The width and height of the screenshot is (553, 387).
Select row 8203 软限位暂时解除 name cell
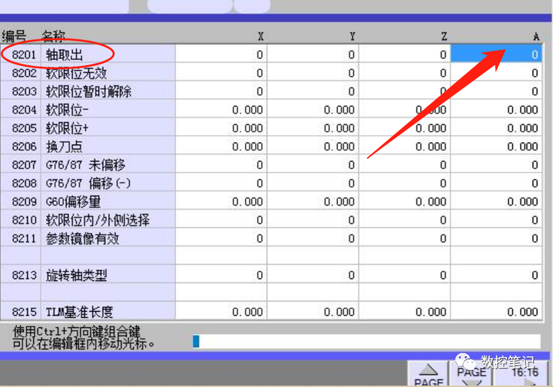(108, 91)
